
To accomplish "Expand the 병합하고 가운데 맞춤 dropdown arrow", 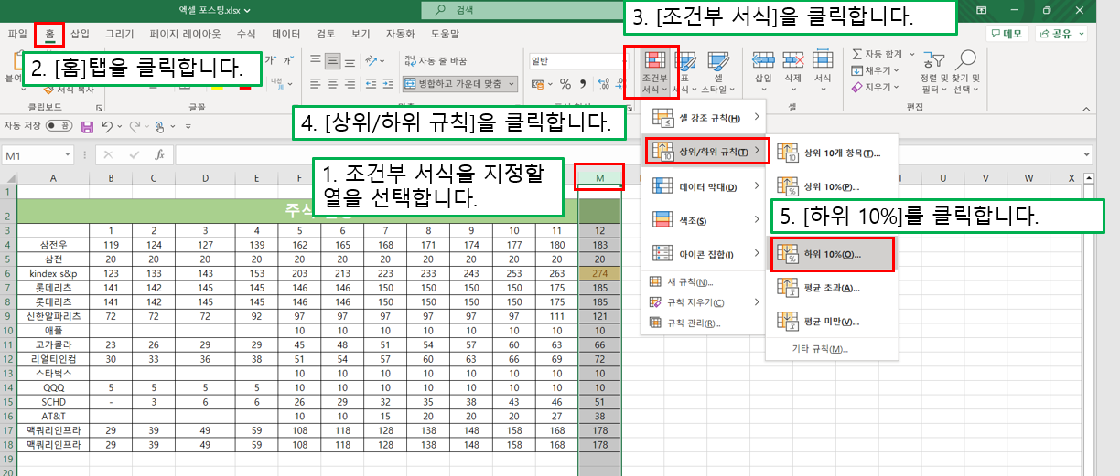I will [x=511, y=84].
